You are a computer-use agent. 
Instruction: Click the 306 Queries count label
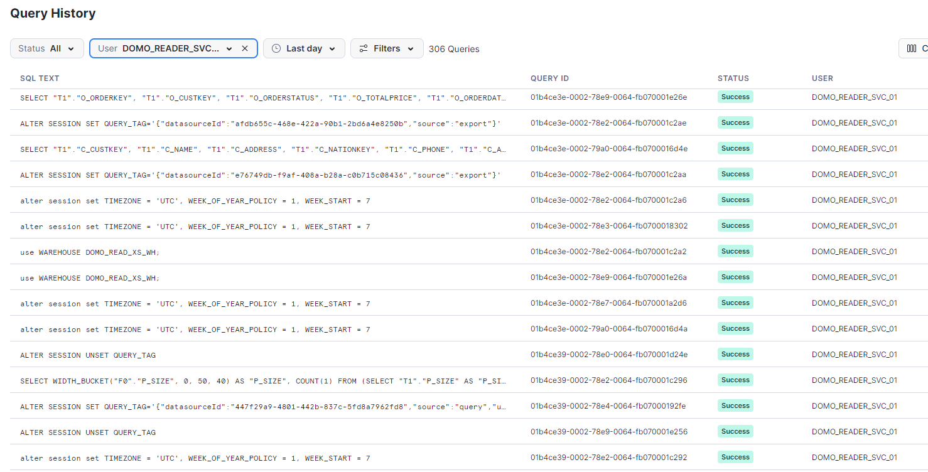pyautogui.click(x=454, y=49)
